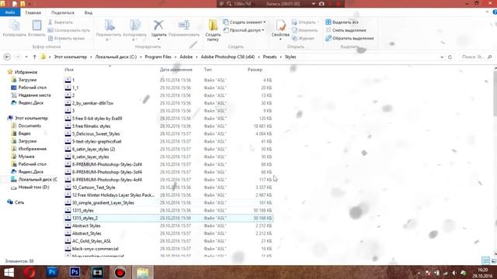Click Вставить ярлык in ribbon
The image size is (497, 279).
pyautogui.click(x=66, y=38)
